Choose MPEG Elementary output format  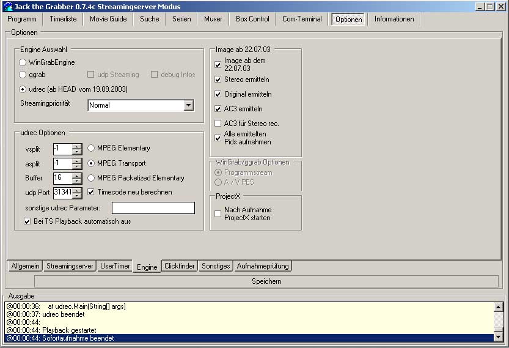(91, 148)
